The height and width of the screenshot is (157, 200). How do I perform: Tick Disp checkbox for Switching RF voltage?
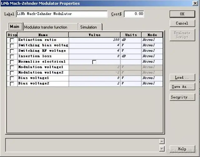(x=12, y=51)
